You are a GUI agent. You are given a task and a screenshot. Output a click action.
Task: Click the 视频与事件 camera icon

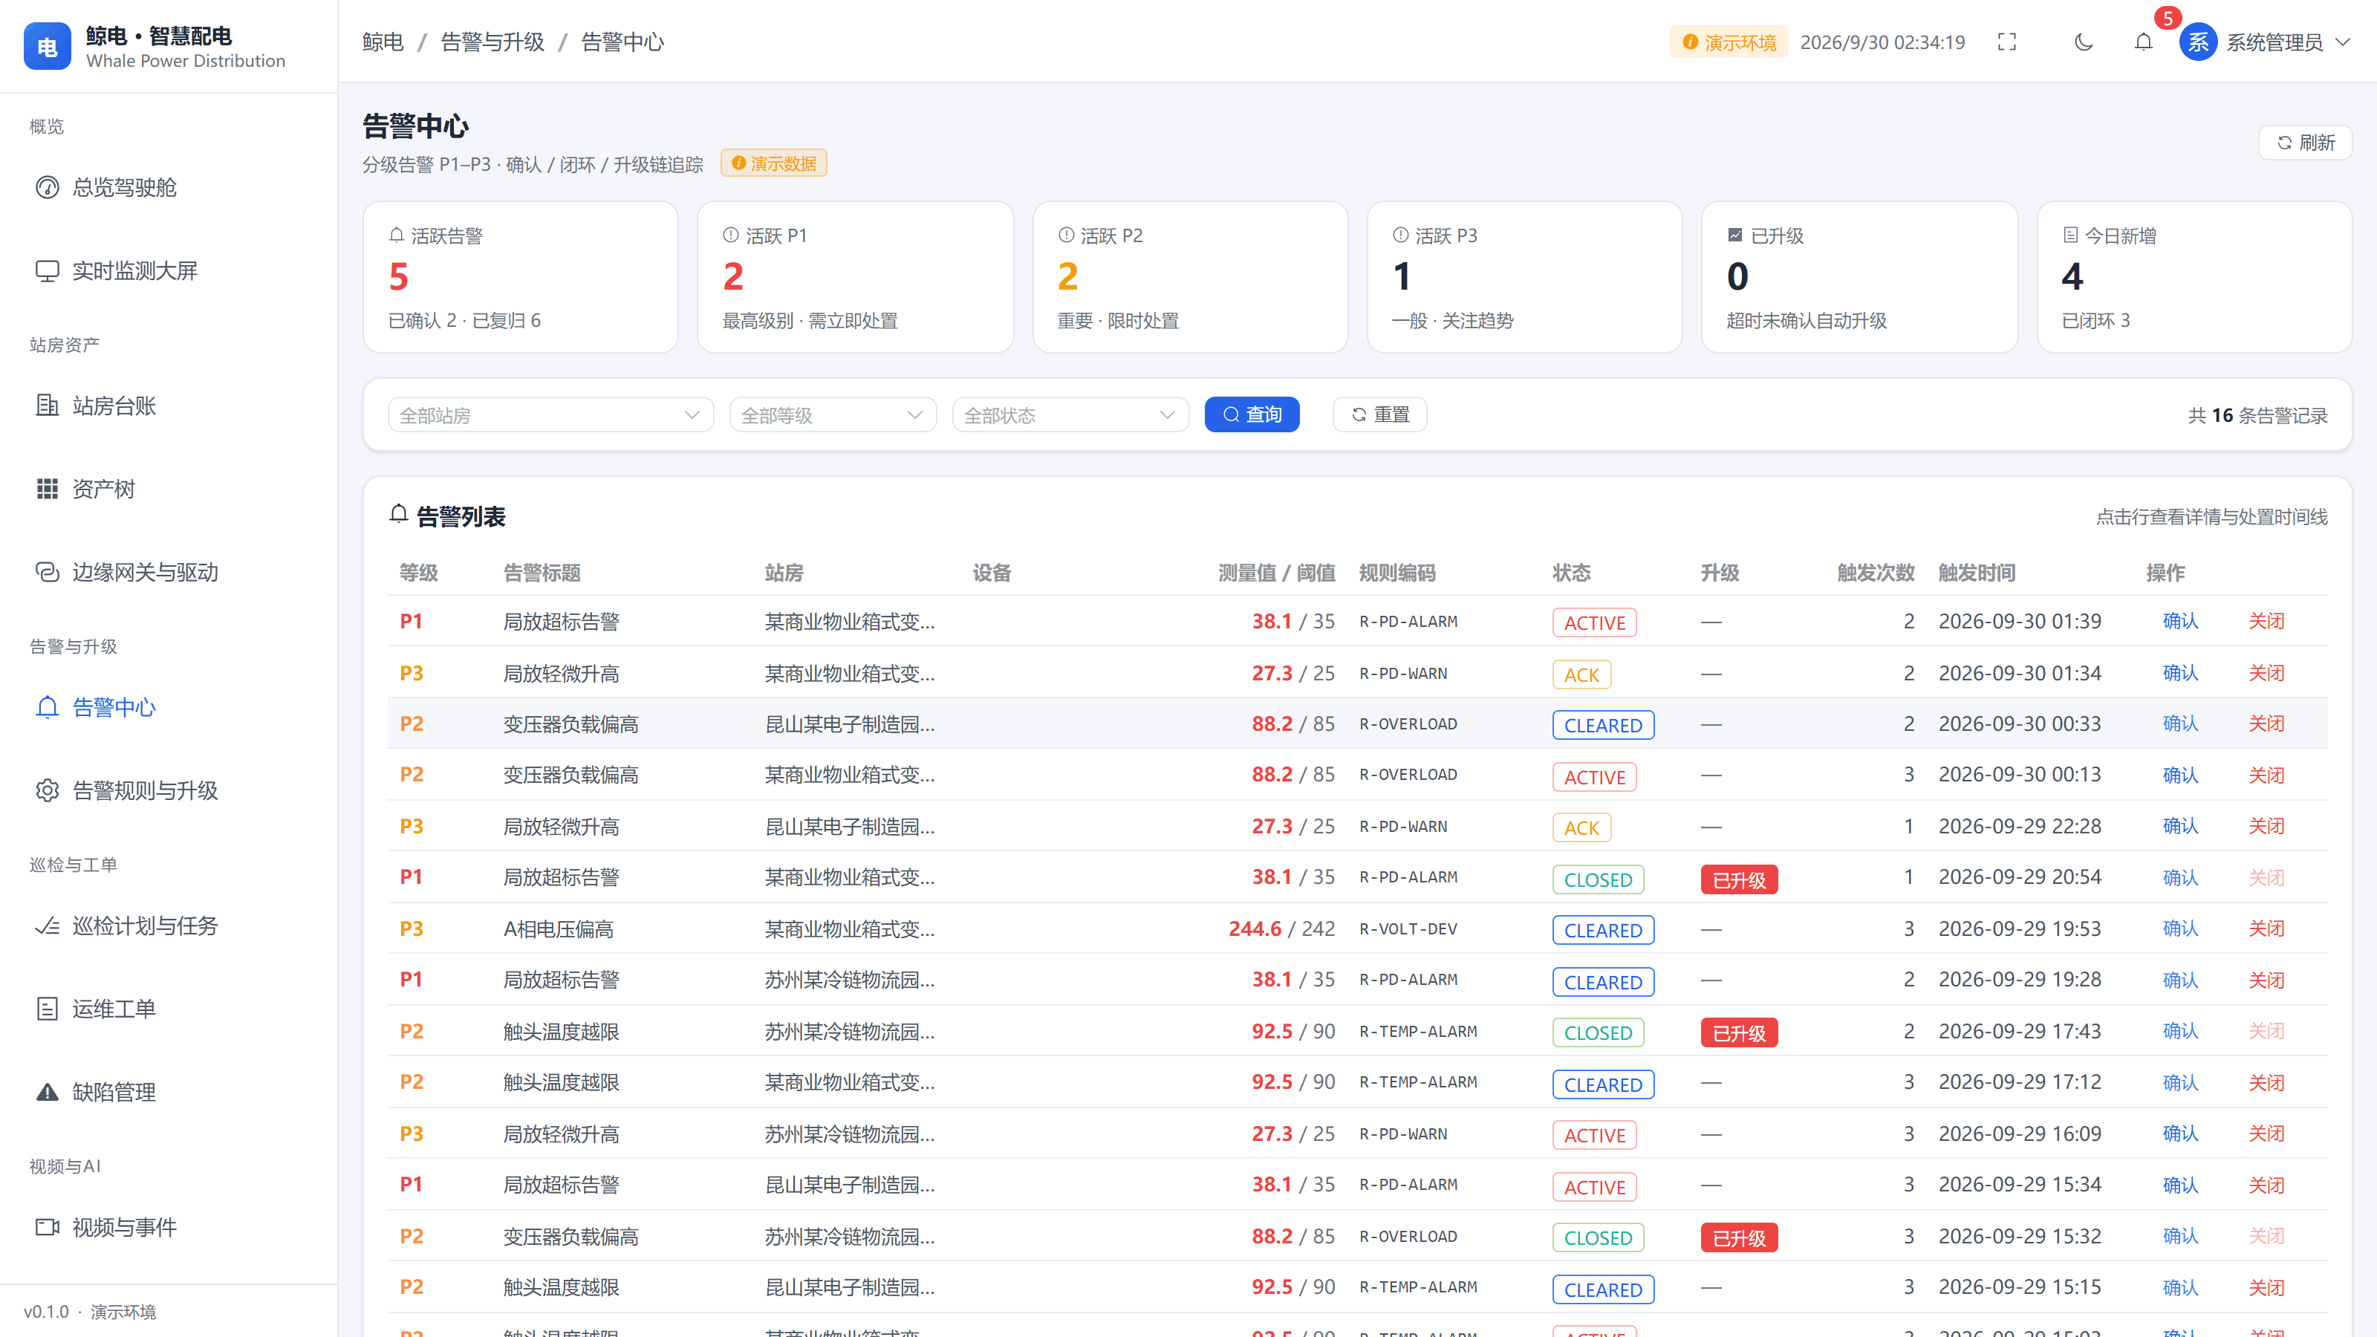click(x=47, y=1226)
